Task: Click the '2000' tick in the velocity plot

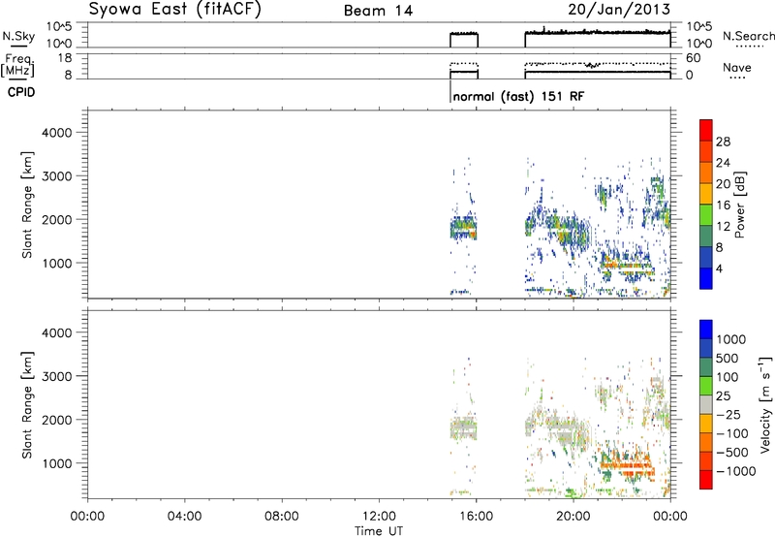Action: tap(56, 420)
